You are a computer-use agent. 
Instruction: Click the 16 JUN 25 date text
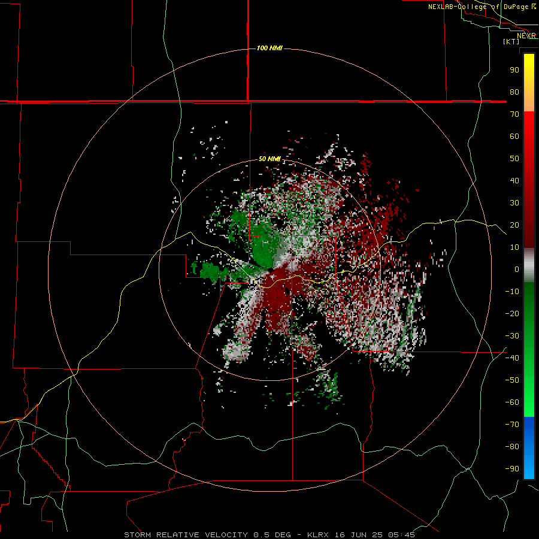(x=359, y=535)
